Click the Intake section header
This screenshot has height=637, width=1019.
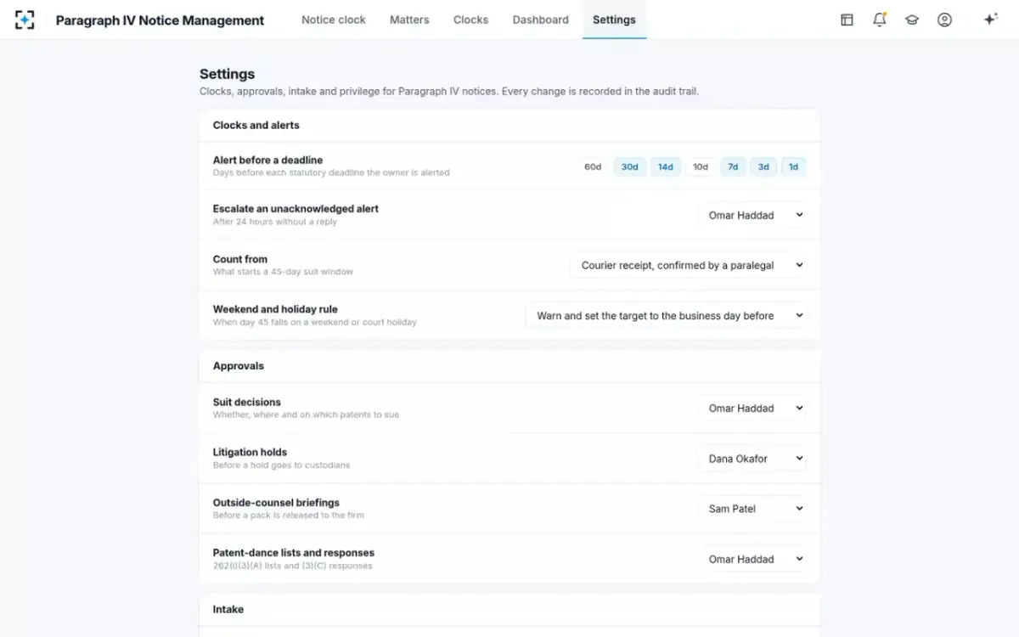(x=228, y=609)
